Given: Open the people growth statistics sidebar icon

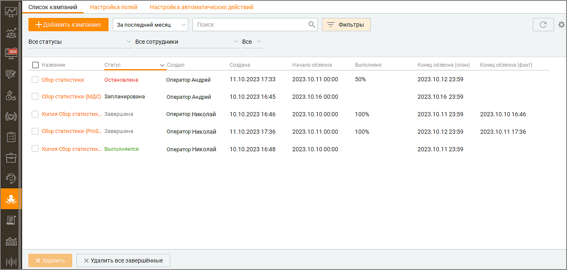Looking at the screenshot, I should pos(11,32).
